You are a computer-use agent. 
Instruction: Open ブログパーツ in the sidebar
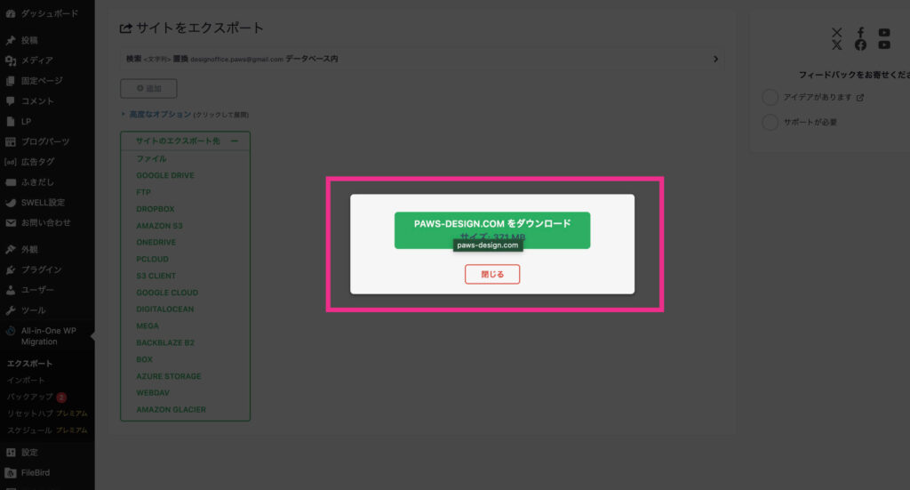point(47,141)
